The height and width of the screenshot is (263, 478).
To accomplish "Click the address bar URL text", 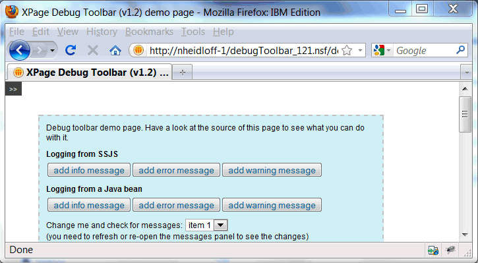I will 243,50.
